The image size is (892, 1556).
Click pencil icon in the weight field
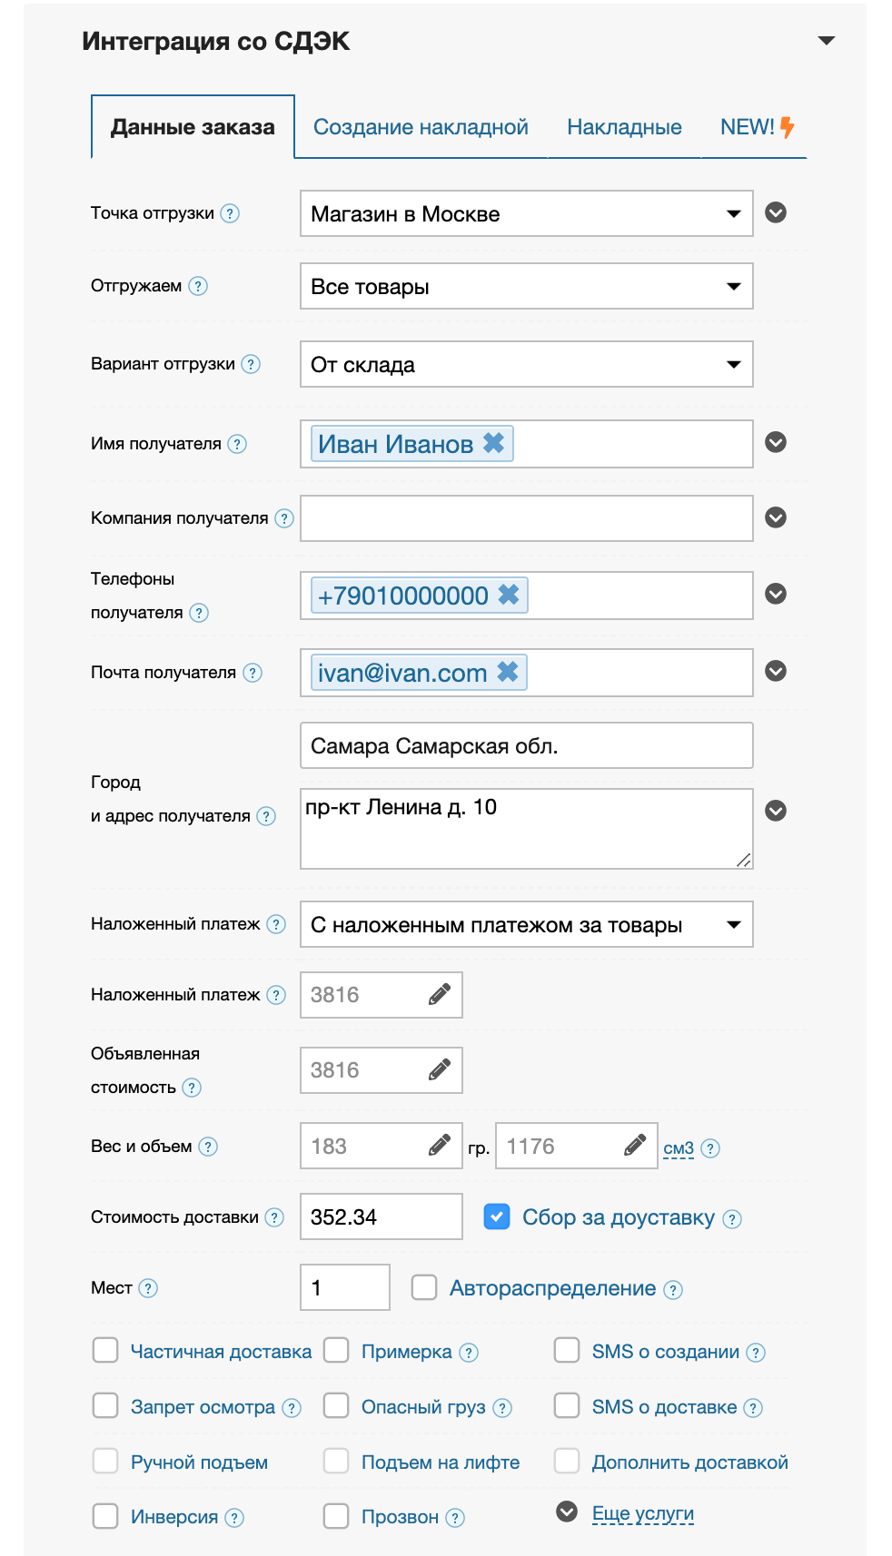(x=440, y=1146)
